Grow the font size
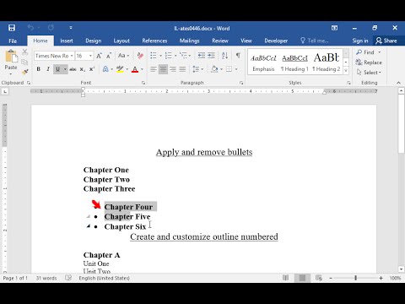This screenshot has height=304, width=405. [x=99, y=56]
